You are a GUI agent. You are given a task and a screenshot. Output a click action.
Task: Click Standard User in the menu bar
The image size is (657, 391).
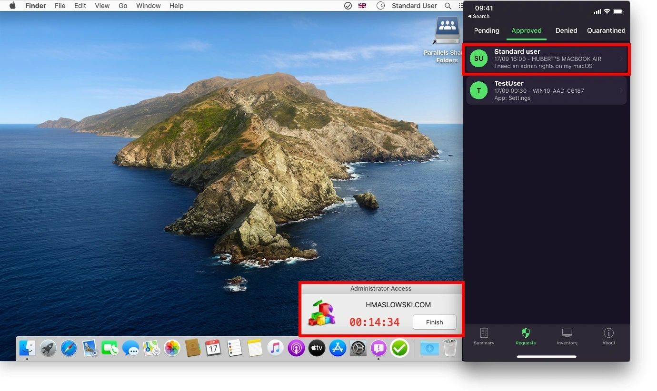[x=414, y=6]
